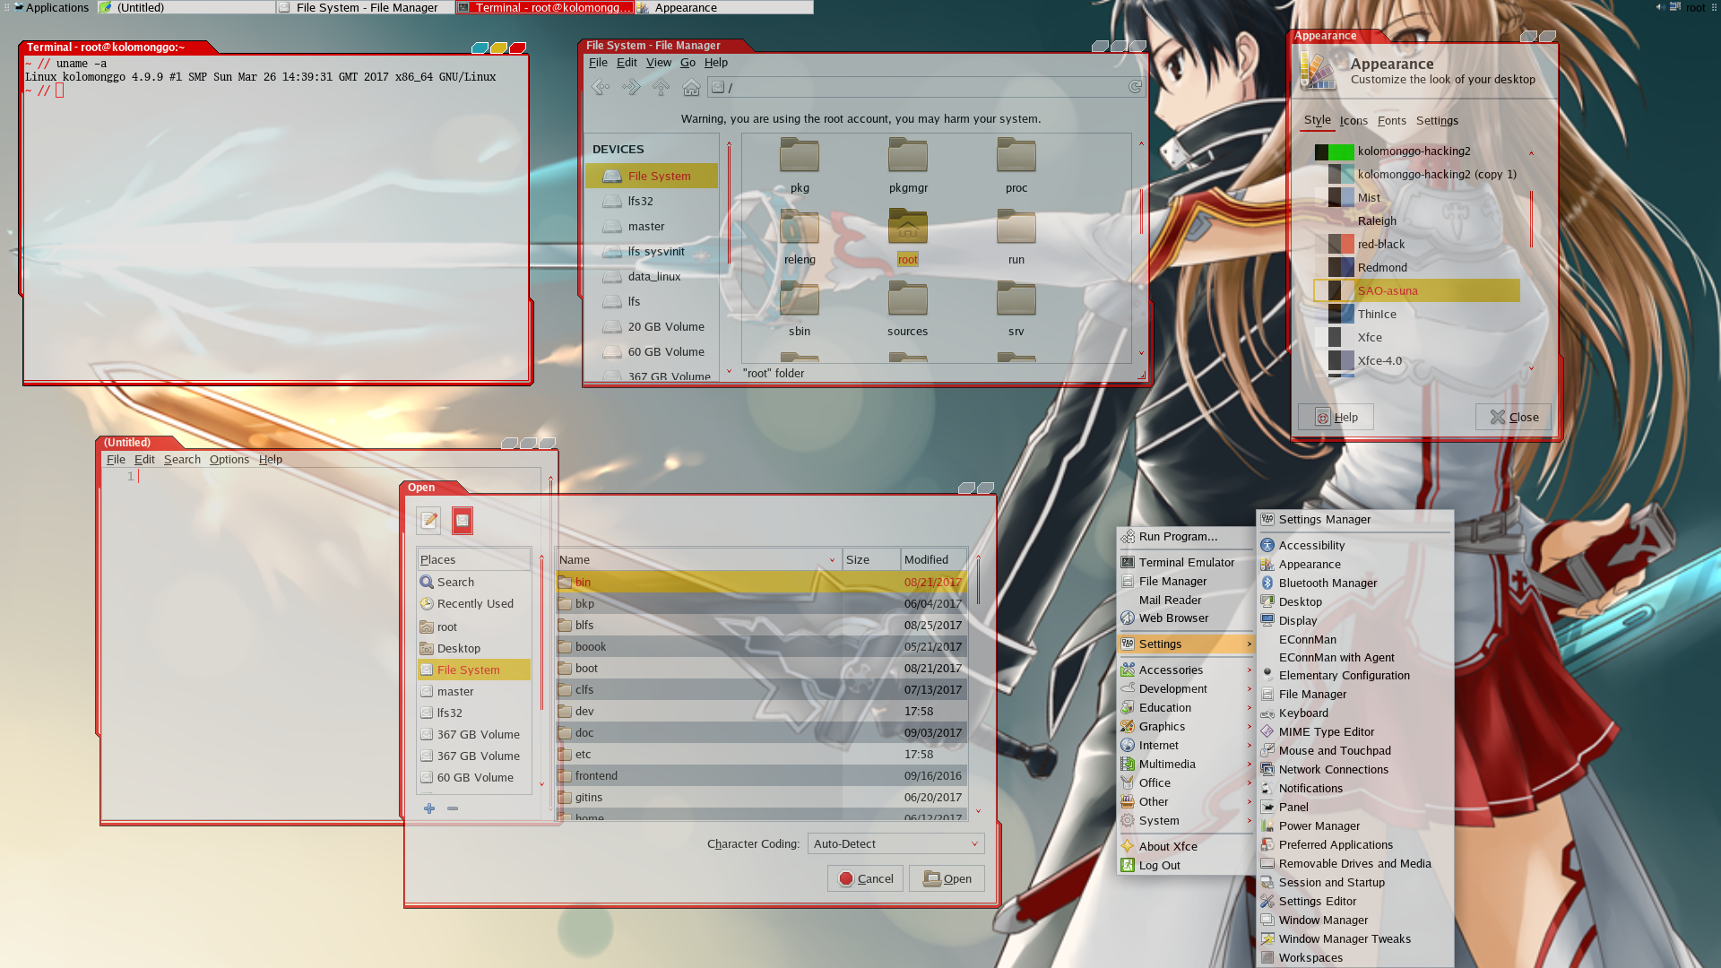Switch to the Icons tab in Appearance
1721x968 pixels.
1353,121
